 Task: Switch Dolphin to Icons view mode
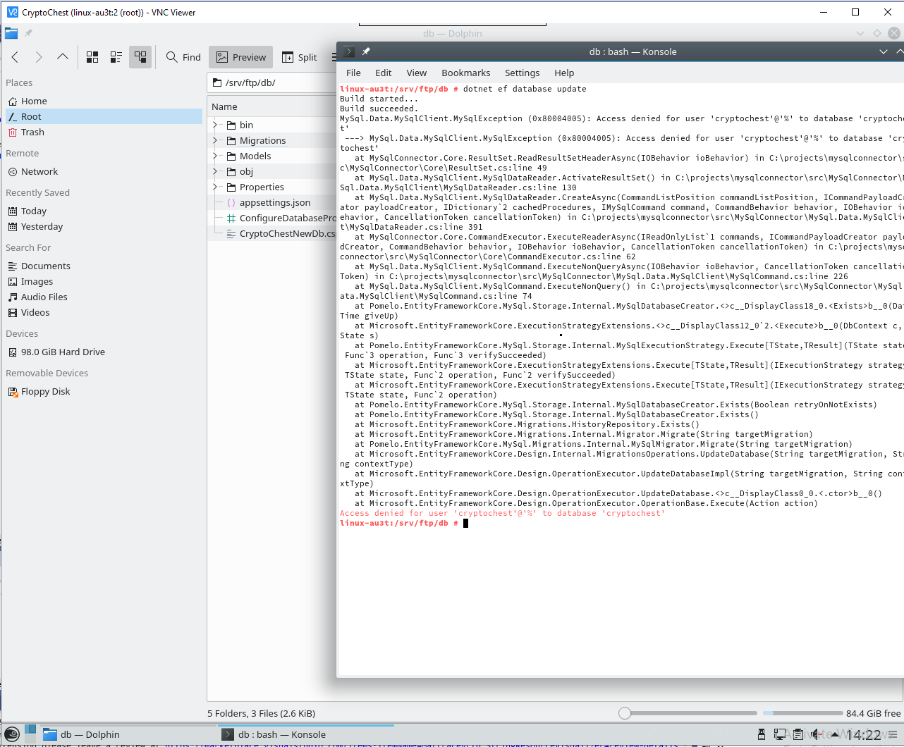pyautogui.click(x=92, y=57)
